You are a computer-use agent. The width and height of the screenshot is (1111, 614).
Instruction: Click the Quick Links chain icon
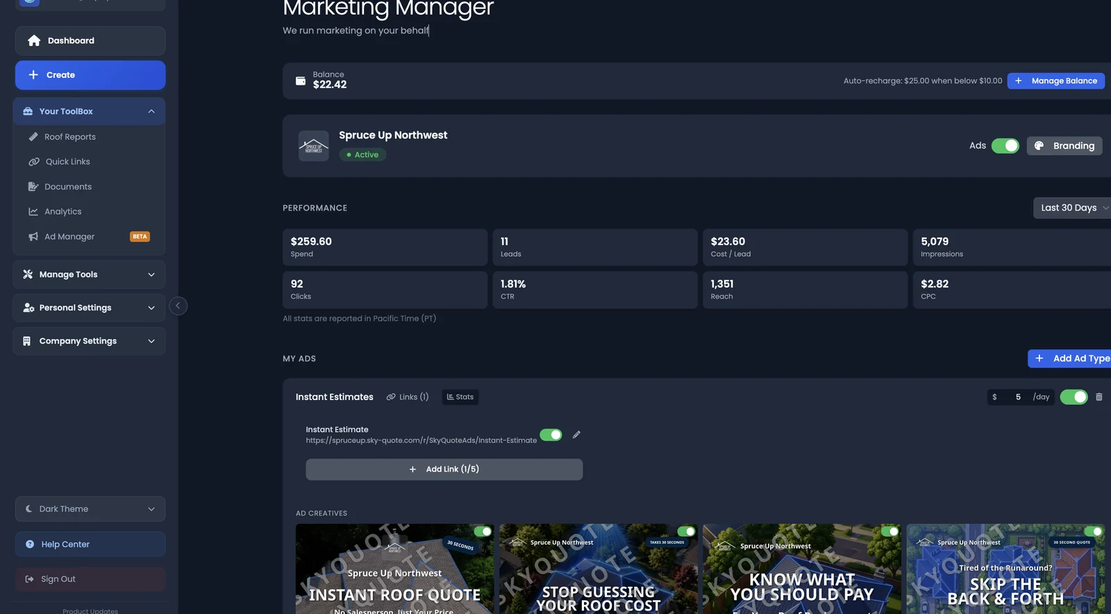click(33, 162)
